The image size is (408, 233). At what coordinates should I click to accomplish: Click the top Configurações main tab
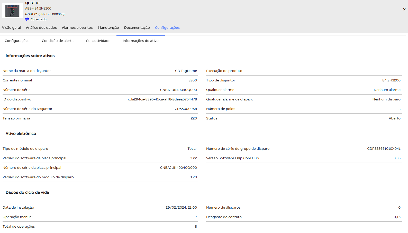tap(167, 27)
